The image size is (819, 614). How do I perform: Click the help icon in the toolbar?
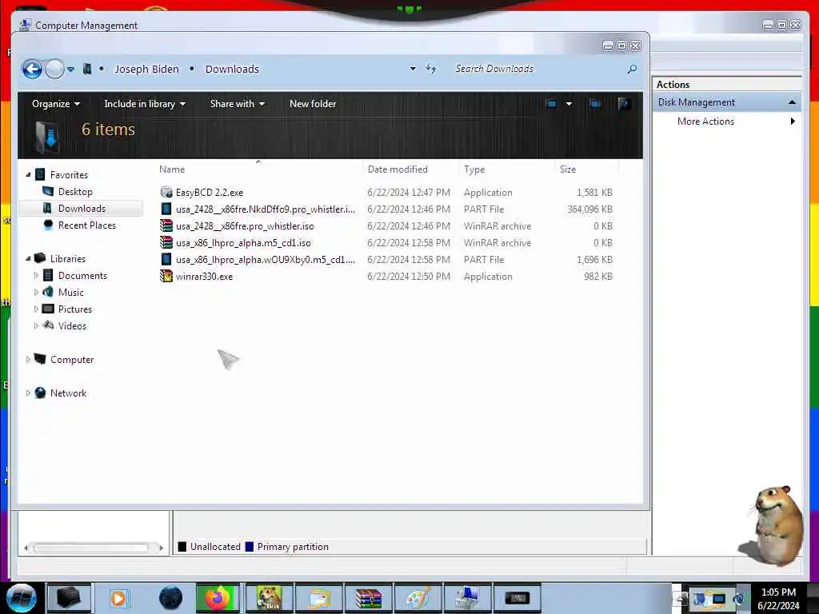[623, 104]
